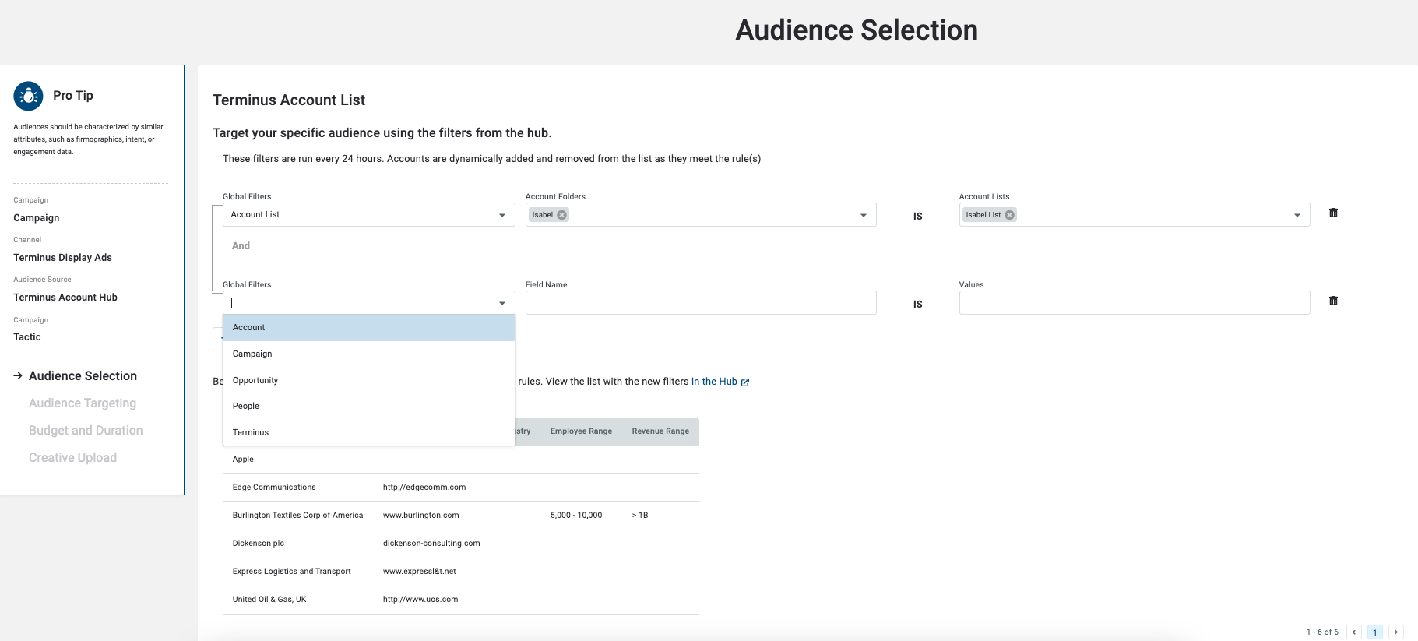Screen dimensions: 1418x641
Task: Select United Oil & Gas, UK
Action: click(x=269, y=600)
